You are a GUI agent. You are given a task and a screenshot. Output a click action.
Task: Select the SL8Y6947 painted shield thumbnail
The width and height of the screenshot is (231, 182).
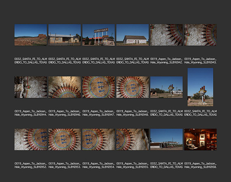pos(98,87)
